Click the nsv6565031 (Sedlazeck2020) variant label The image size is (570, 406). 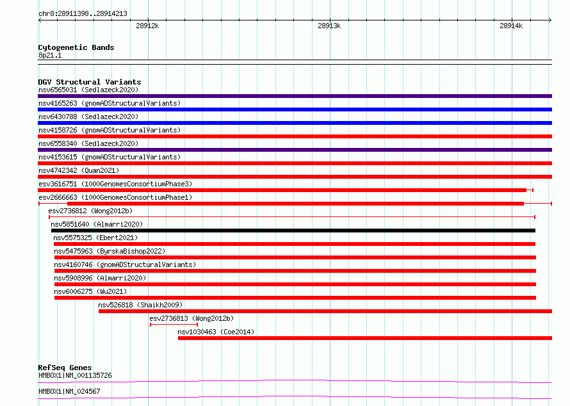point(88,90)
